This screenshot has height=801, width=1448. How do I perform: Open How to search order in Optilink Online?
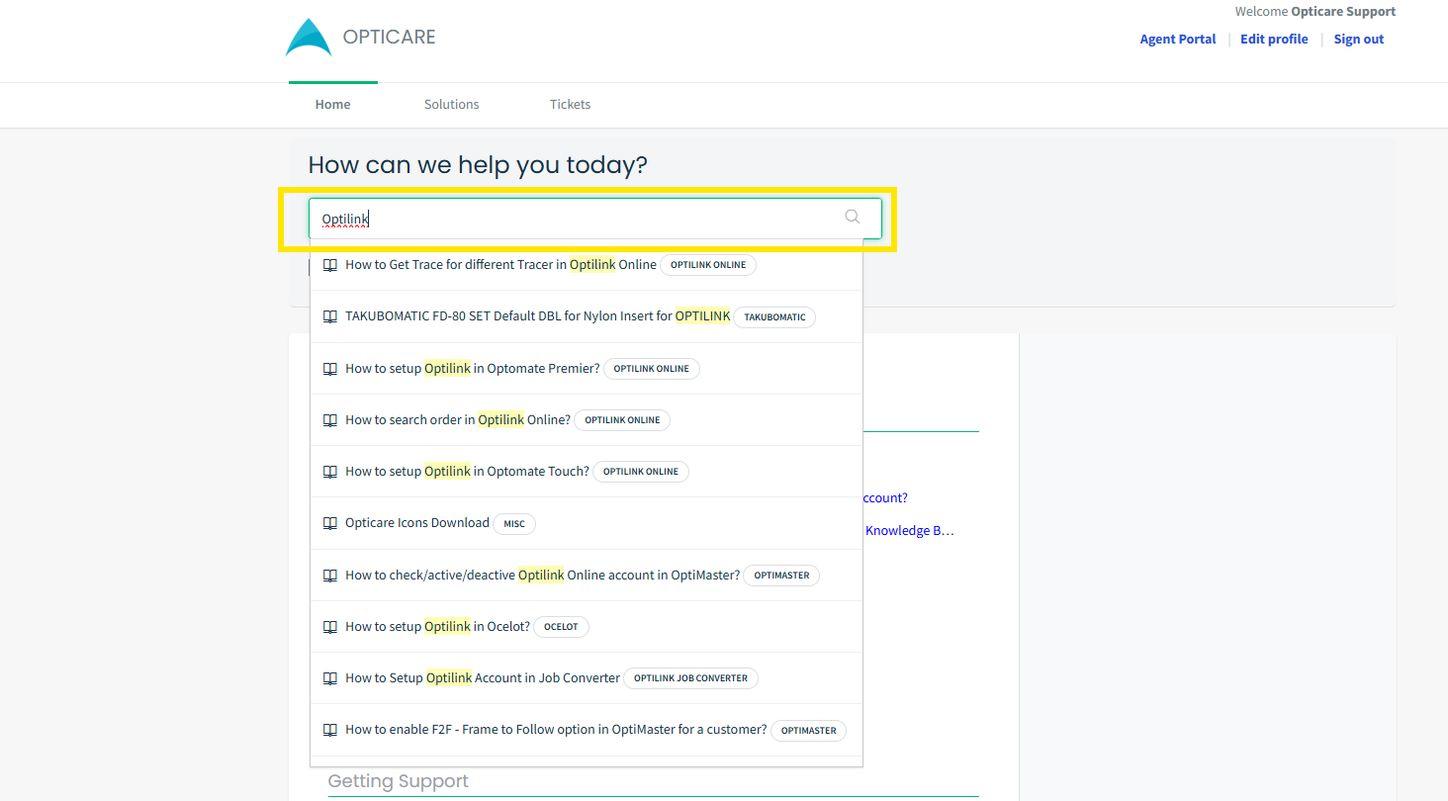(458, 420)
